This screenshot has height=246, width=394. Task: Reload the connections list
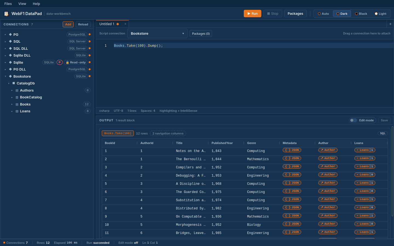pos(83,24)
